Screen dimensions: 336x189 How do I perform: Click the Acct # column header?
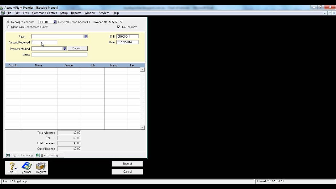tap(13, 65)
